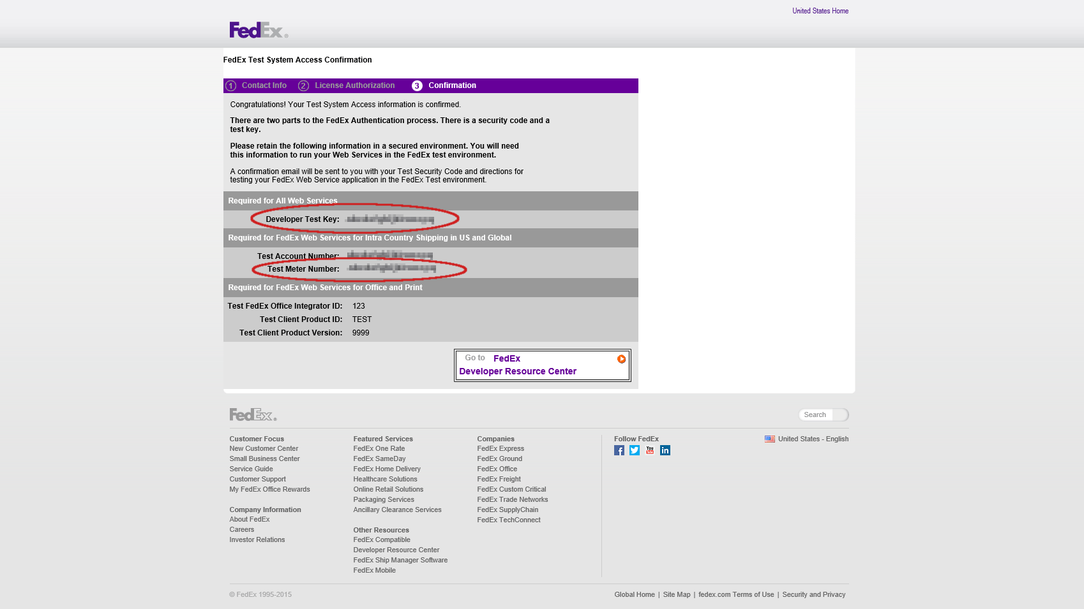The height and width of the screenshot is (609, 1084).
Task: Open FedEx Compatible link
Action: (x=382, y=539)
